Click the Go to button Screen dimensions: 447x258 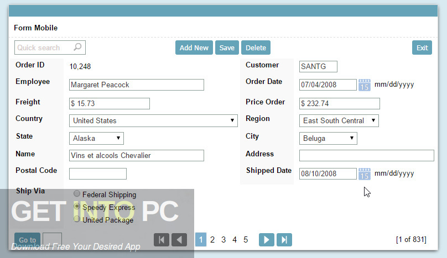27,240
